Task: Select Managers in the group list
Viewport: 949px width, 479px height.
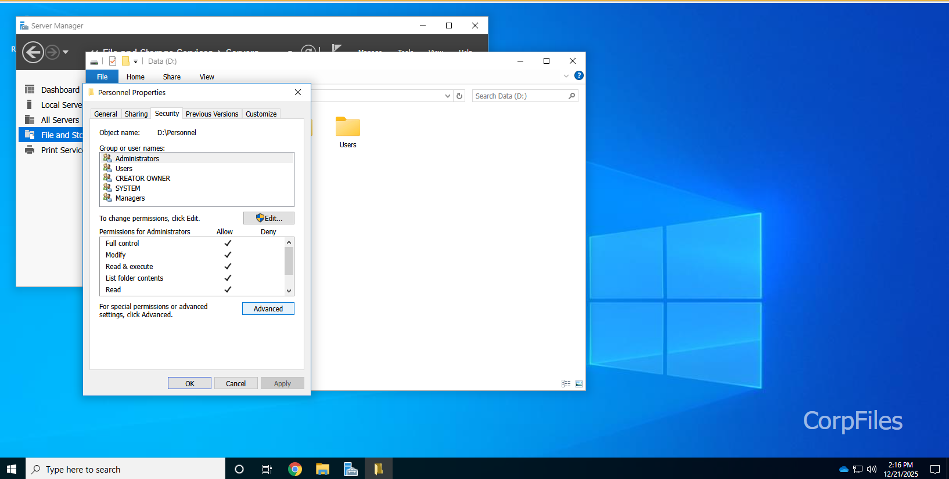Action: (130, 198)
